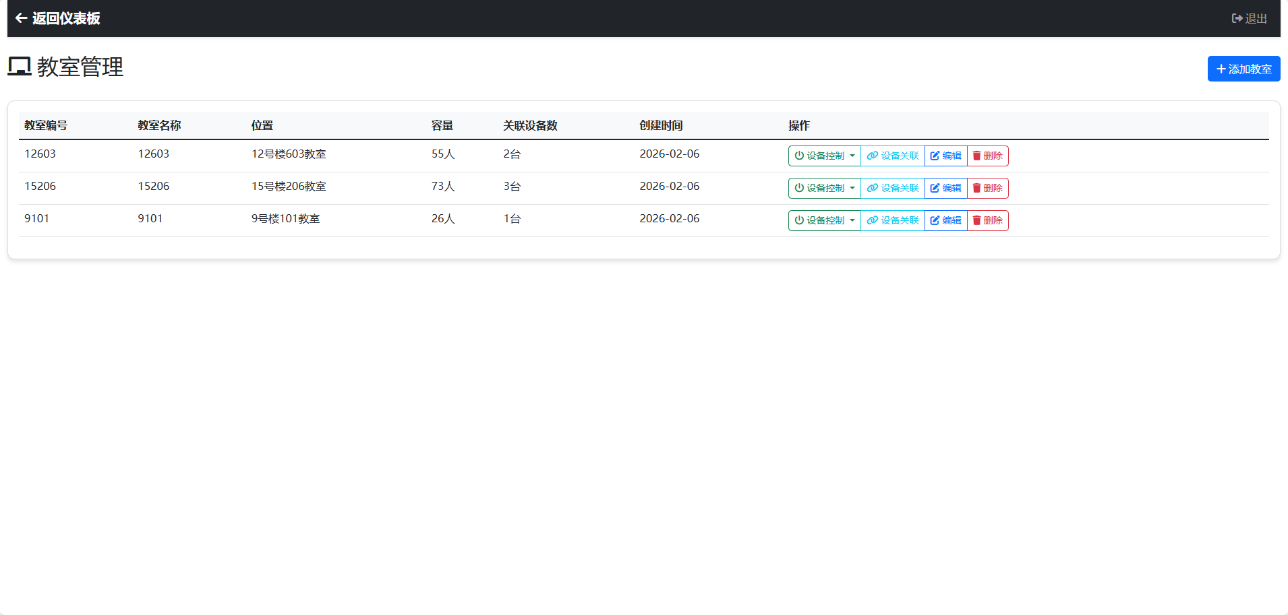The image size is (1288, 615).
Task: Edit classroom 9101 with 编辑 button
Action: click(x=946, y=220)
